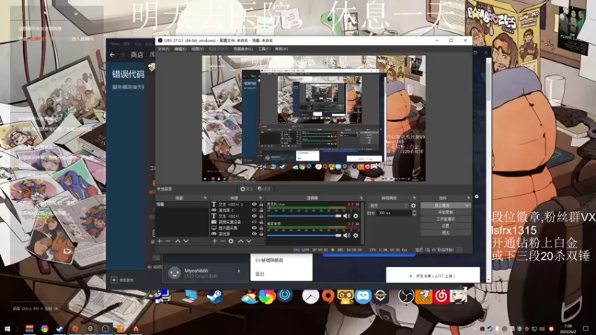Expand the Miyoshi666 Origin account chevron
596x335 pixels.
tap(238, 271)
